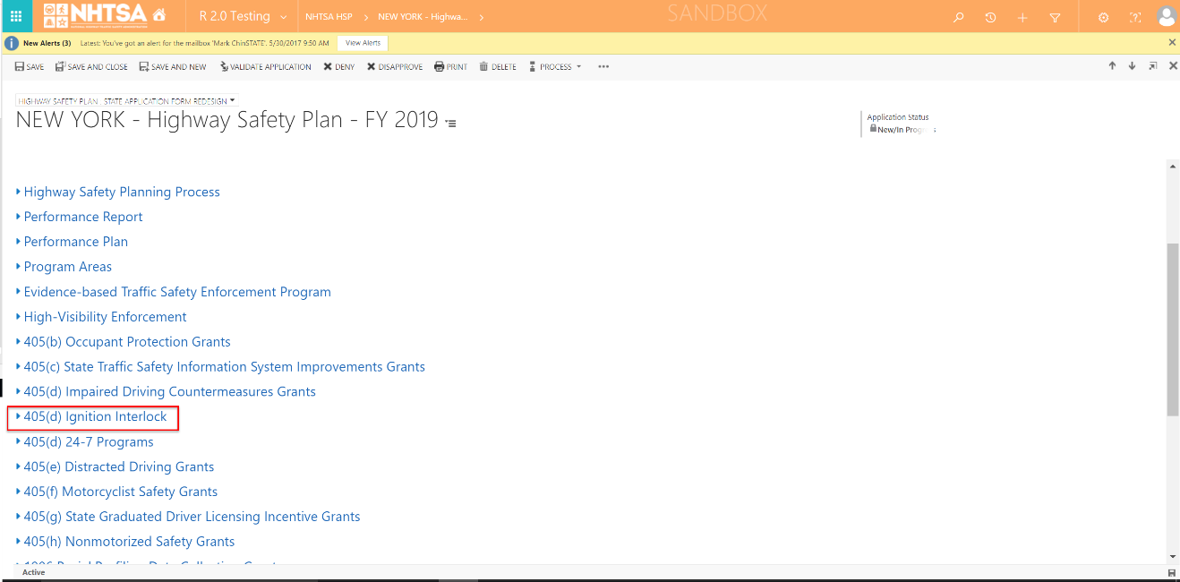This screenshot has height=582, width=1180.
Task: Click the alert info icon
Action: pyautogui.click(x=12, y=42)
